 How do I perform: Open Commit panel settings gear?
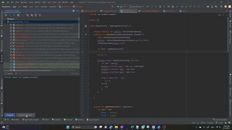pos(74,11)
